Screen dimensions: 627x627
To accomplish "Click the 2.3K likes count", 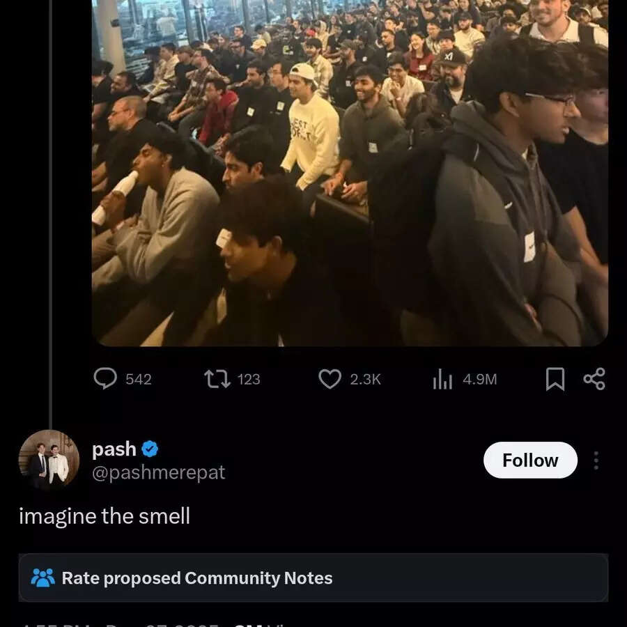I will 365,379.
